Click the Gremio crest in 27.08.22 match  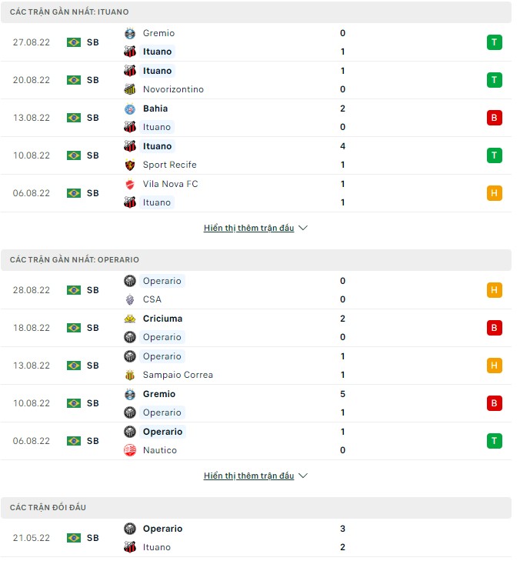[129, 33]
